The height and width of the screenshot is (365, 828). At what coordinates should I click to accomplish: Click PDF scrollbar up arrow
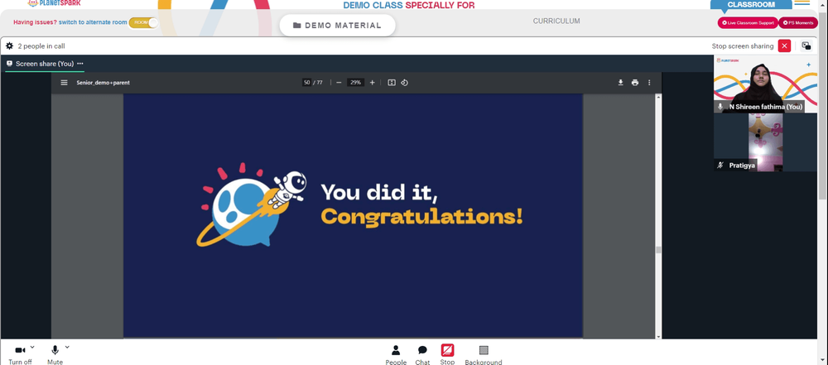click(658, 97)
